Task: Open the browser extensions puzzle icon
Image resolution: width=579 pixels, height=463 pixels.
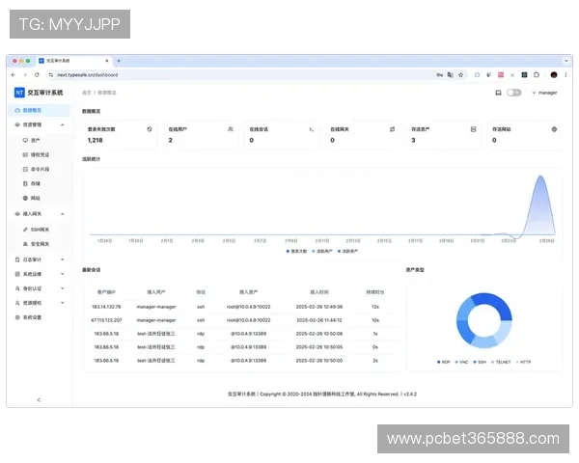Action: click(524, 74)
